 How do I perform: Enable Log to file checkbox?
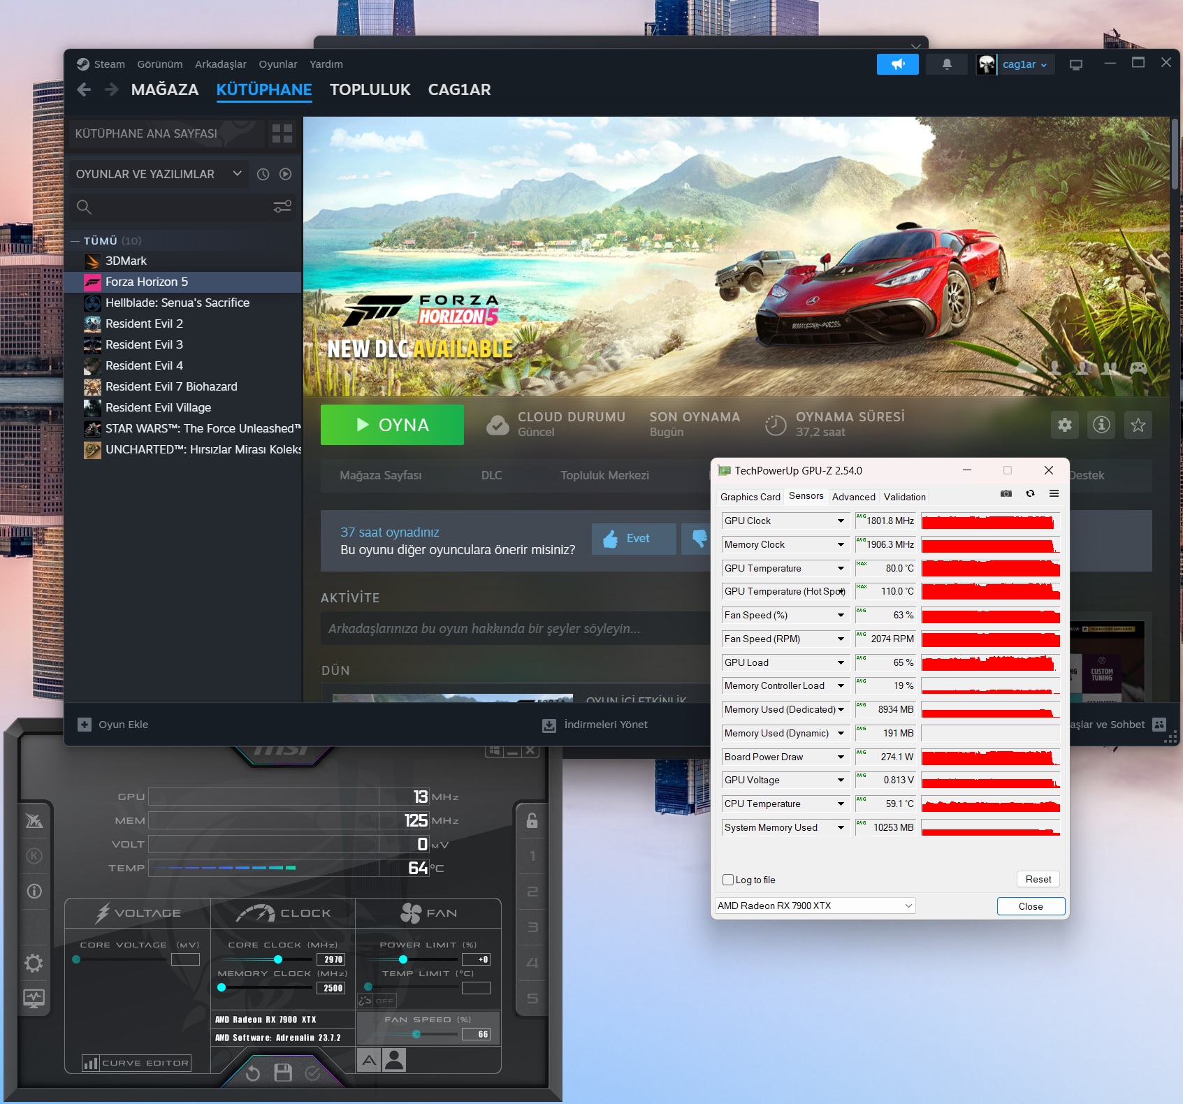pyautogui.click(x=728, y=880)
